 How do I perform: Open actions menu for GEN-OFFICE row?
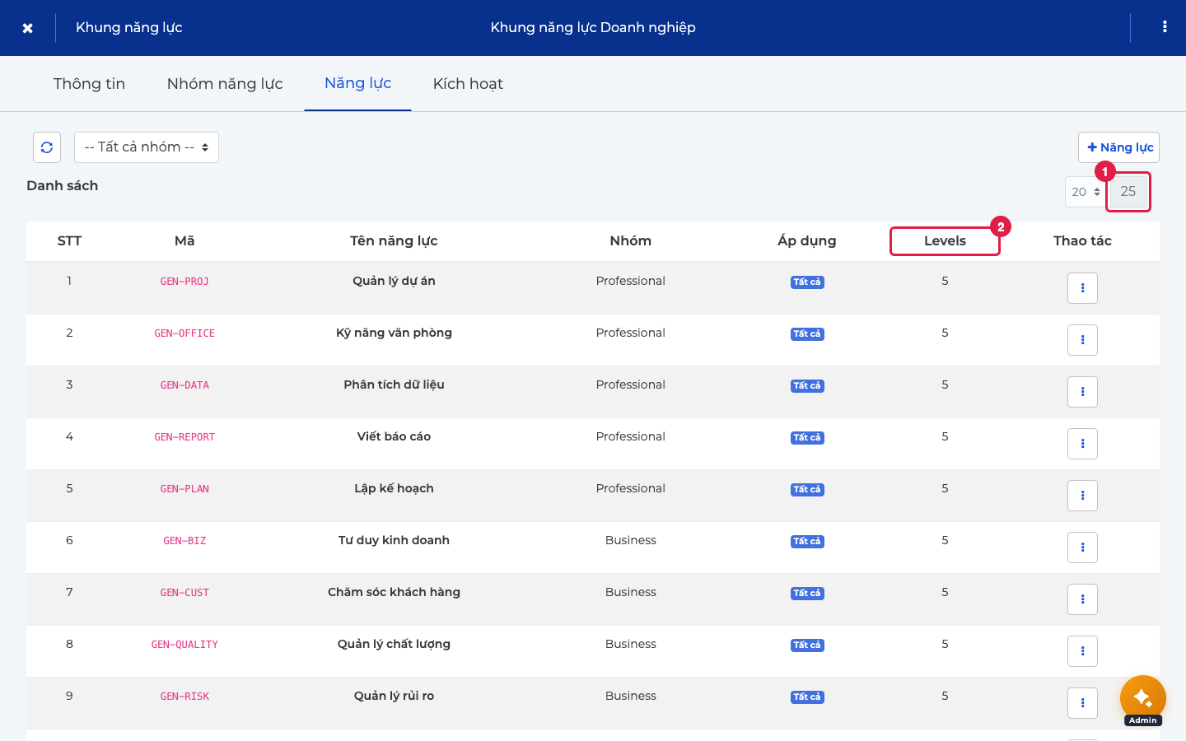[1082, 340]
